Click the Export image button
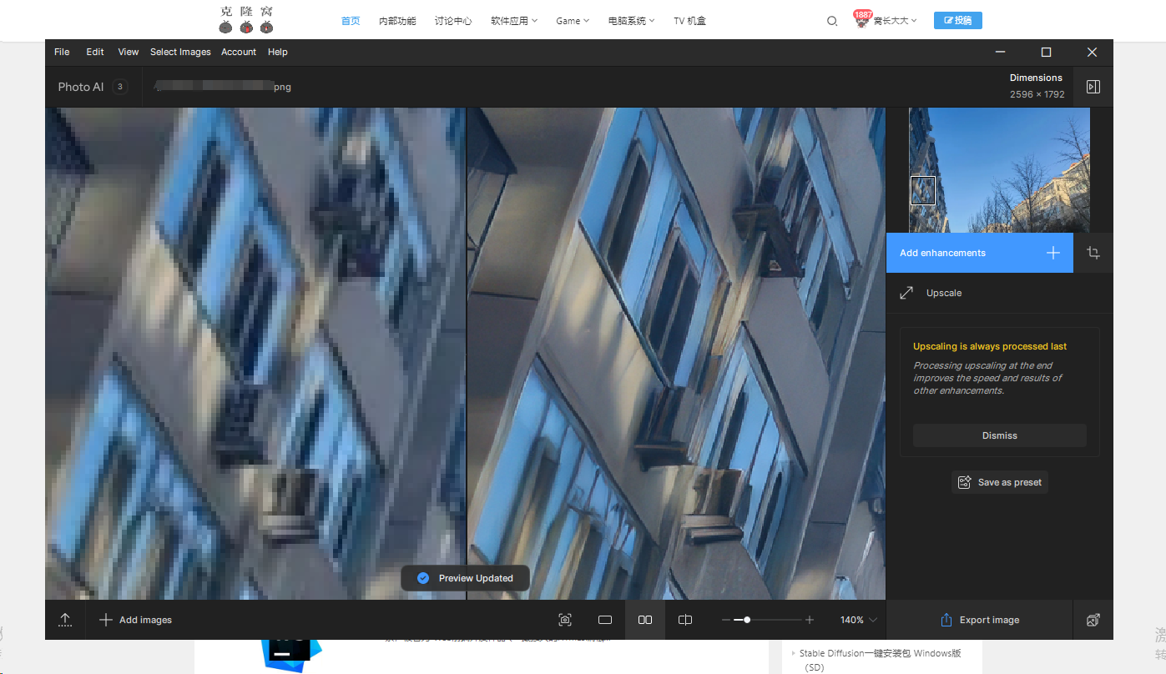 (980, 620)
